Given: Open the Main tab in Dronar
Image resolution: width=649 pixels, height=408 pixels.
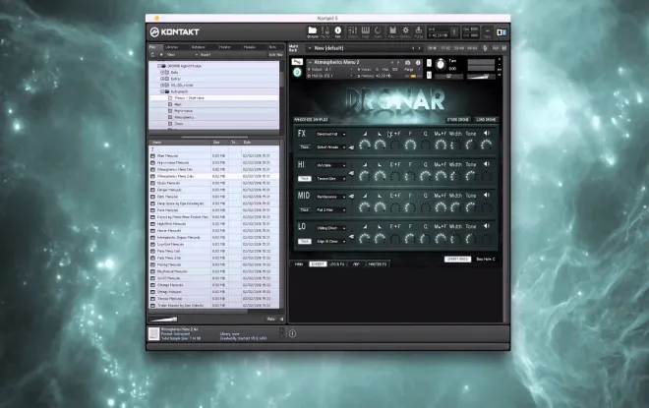Looking at the screenshot, I should tap(298, 264).
